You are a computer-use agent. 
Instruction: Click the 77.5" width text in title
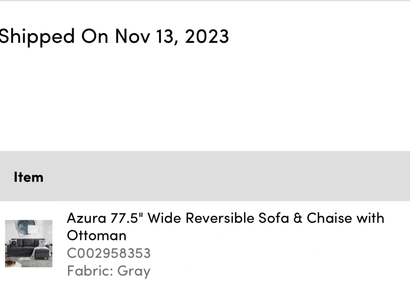point(127,218)
